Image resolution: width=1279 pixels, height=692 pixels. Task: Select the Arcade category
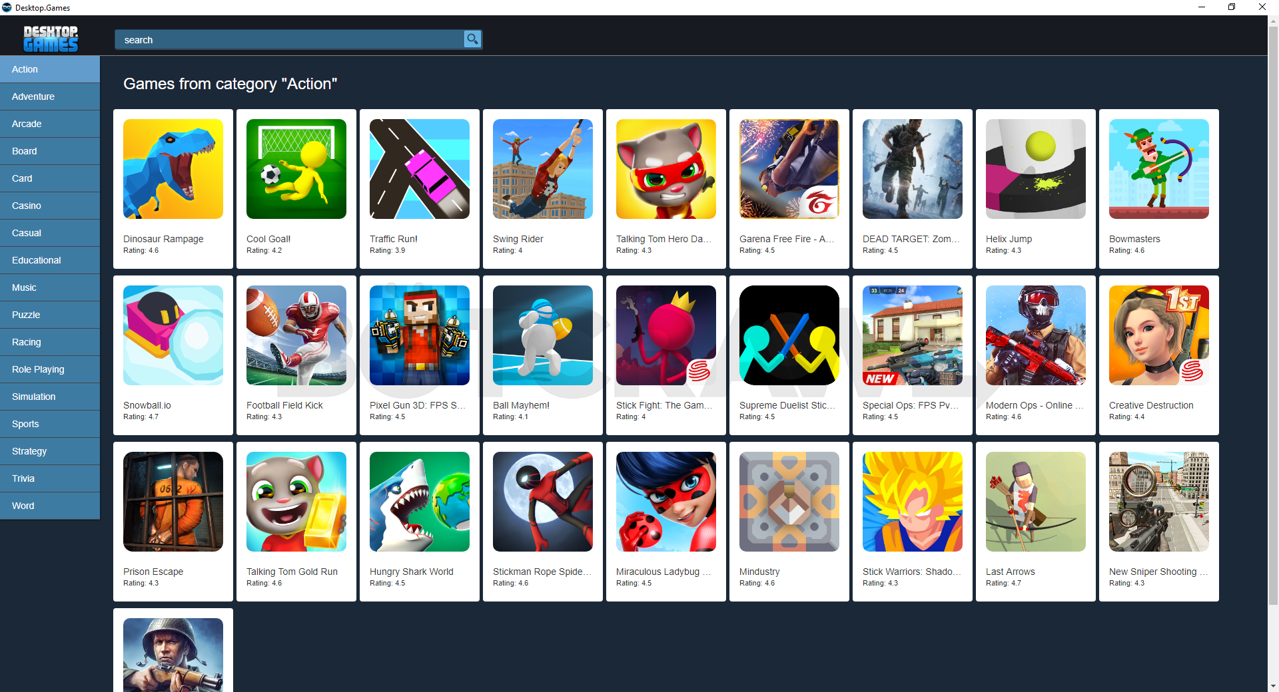[x=50, y=124]
